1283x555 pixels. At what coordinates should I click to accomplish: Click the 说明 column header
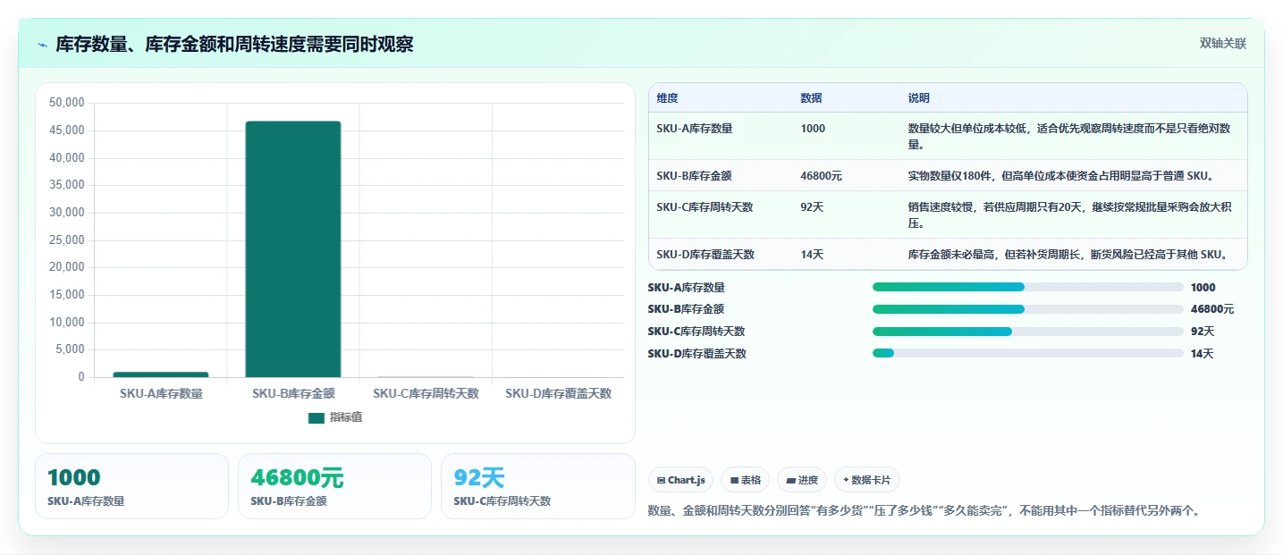coord(919,98)
